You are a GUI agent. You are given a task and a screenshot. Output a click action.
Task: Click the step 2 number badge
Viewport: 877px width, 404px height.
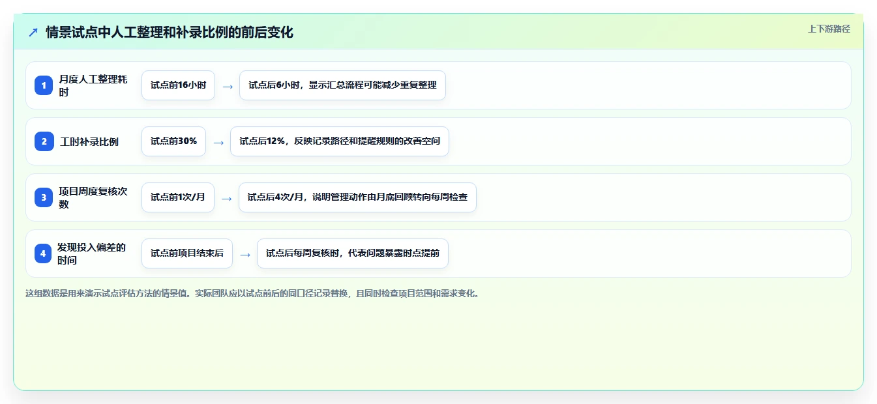[44, 141]
